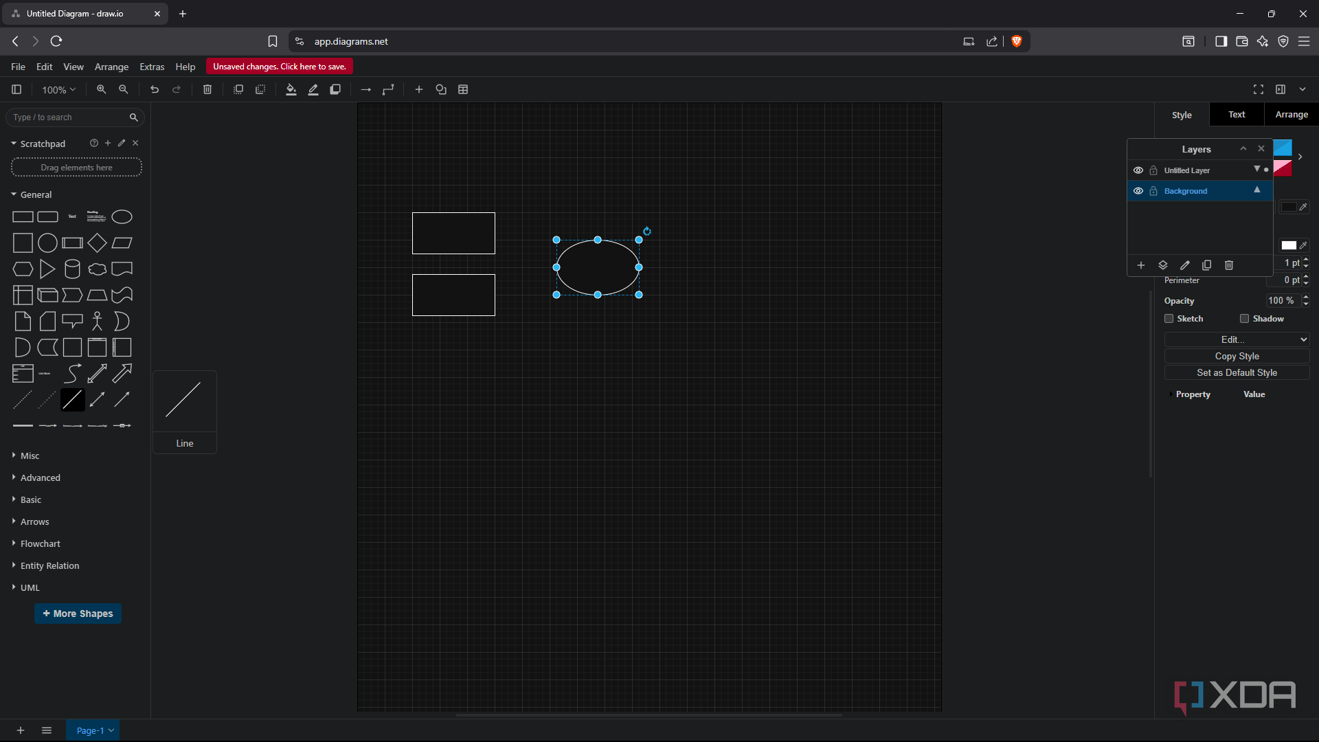Select the diamond shape in General palette
This screenshot has height=742, width=1319.
(x=97, y=243)
